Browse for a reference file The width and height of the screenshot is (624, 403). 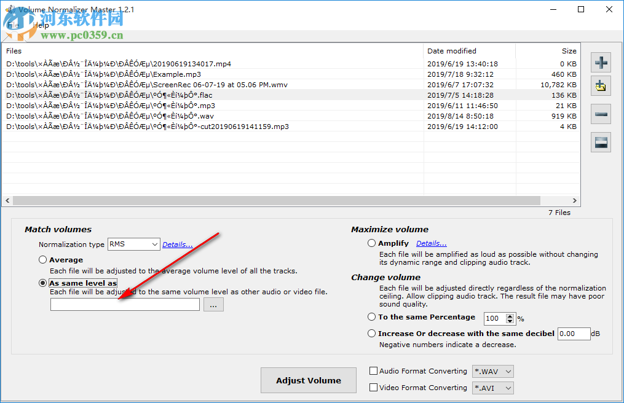(x=213, y=303)
